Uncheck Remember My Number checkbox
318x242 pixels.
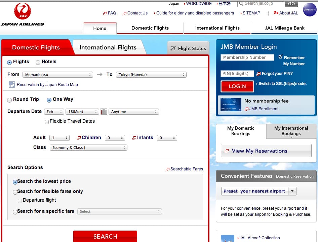[x=281, y=57]
